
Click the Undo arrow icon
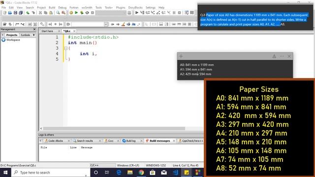pyautogui.click(x=28, y=13)
